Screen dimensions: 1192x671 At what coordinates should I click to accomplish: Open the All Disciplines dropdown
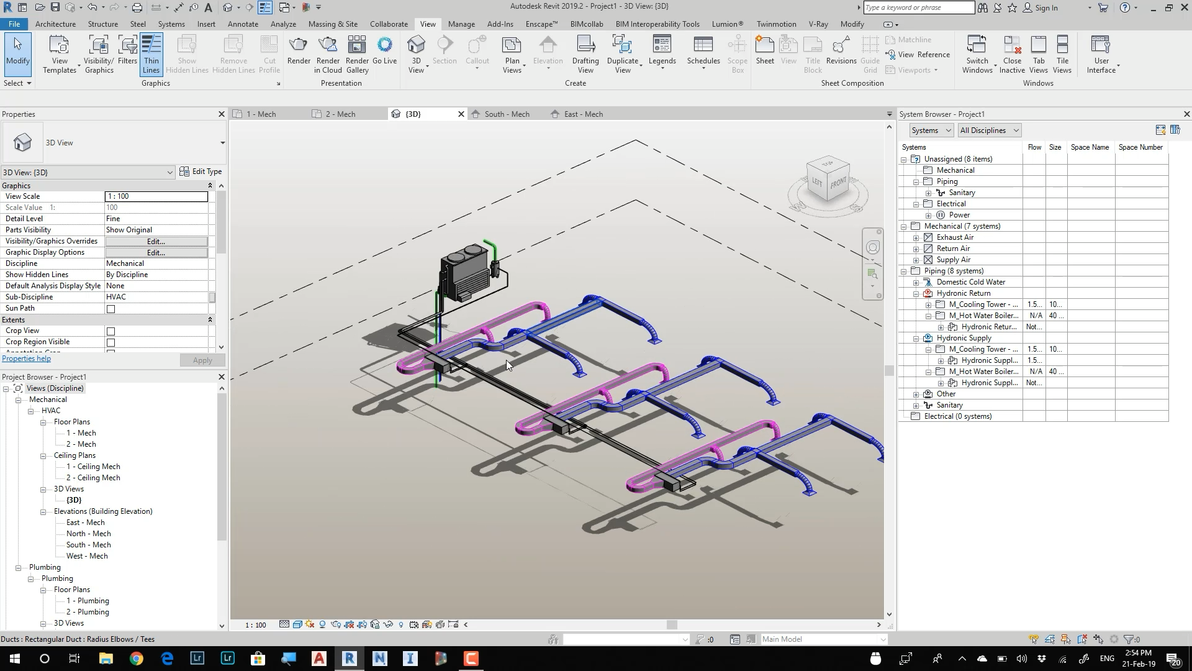pyautogui.click(x=989, y=130)
